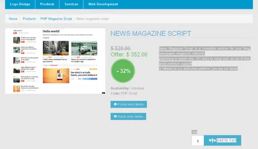Click the Add to Cart button
The height and width of the screenshot is (149, 258).
(223, 141)
